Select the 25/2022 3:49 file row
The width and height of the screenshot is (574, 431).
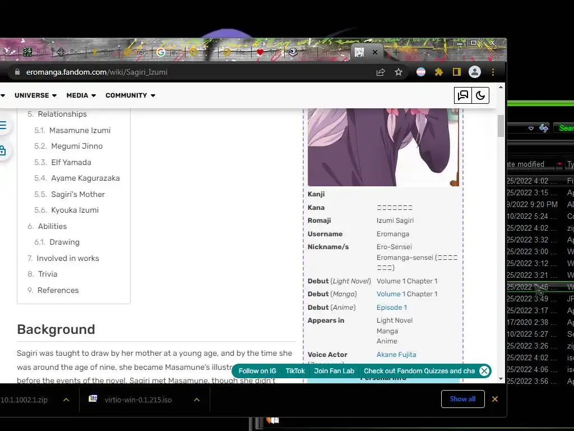(540, 299)
